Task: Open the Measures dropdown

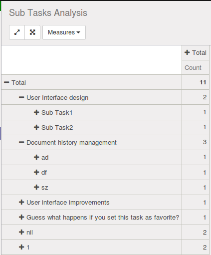Action: pos(64,32)
